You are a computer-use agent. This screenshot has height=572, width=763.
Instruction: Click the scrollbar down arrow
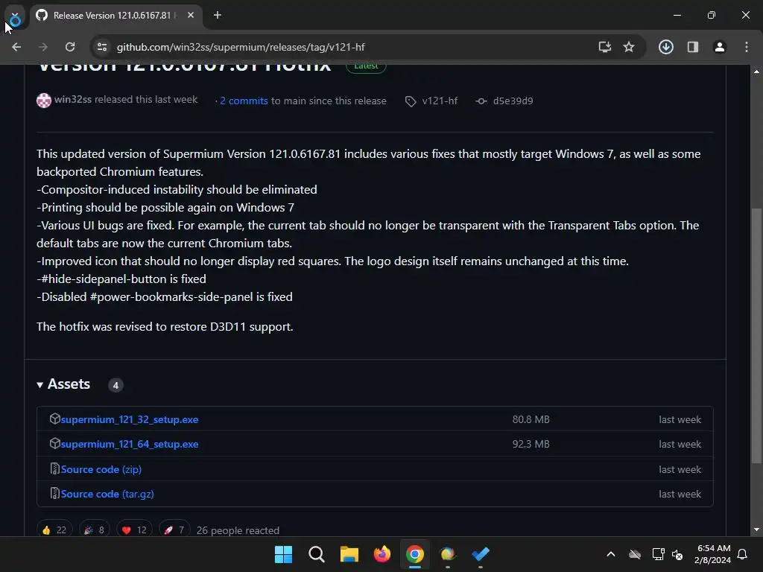(756, 530)
